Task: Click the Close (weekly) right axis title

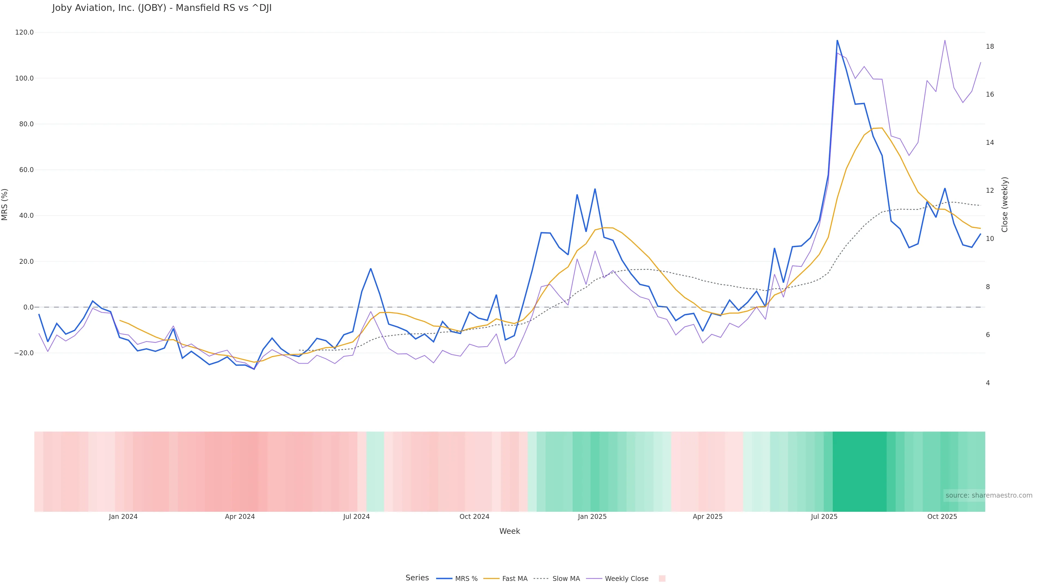Action: pos(1005,204)
